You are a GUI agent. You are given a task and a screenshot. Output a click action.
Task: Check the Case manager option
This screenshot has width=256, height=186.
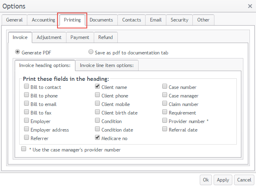click(x=165, y=95)
